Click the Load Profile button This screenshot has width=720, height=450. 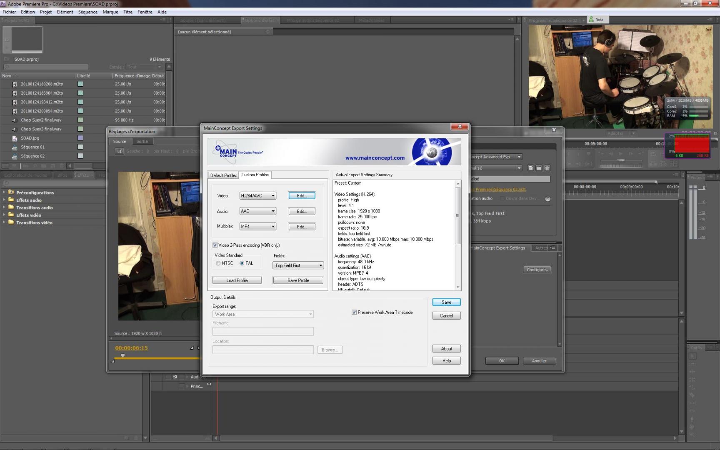[237, 280]
